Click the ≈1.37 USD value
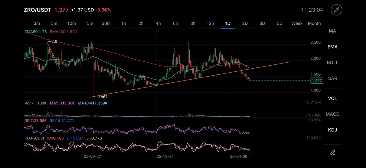 (x=82, y=10)
